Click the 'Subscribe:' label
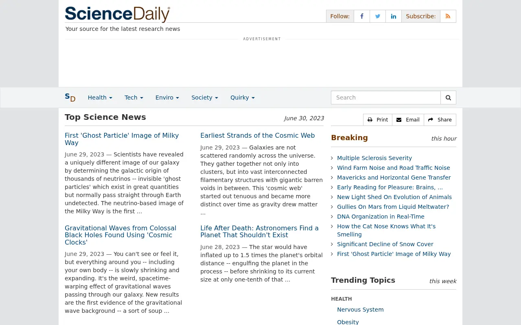This screenshot has width=521, height=325. 421,16
